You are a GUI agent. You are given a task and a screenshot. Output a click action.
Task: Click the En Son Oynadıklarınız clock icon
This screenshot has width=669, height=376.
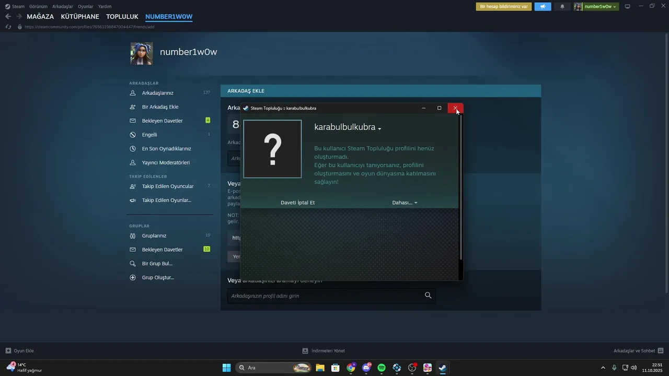pos(132,148)
